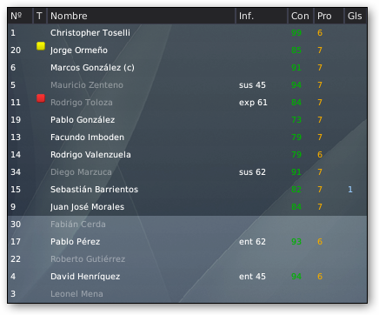379x315 pixels.
Task: Click the Con column header
Action: (x=301, y=16)
